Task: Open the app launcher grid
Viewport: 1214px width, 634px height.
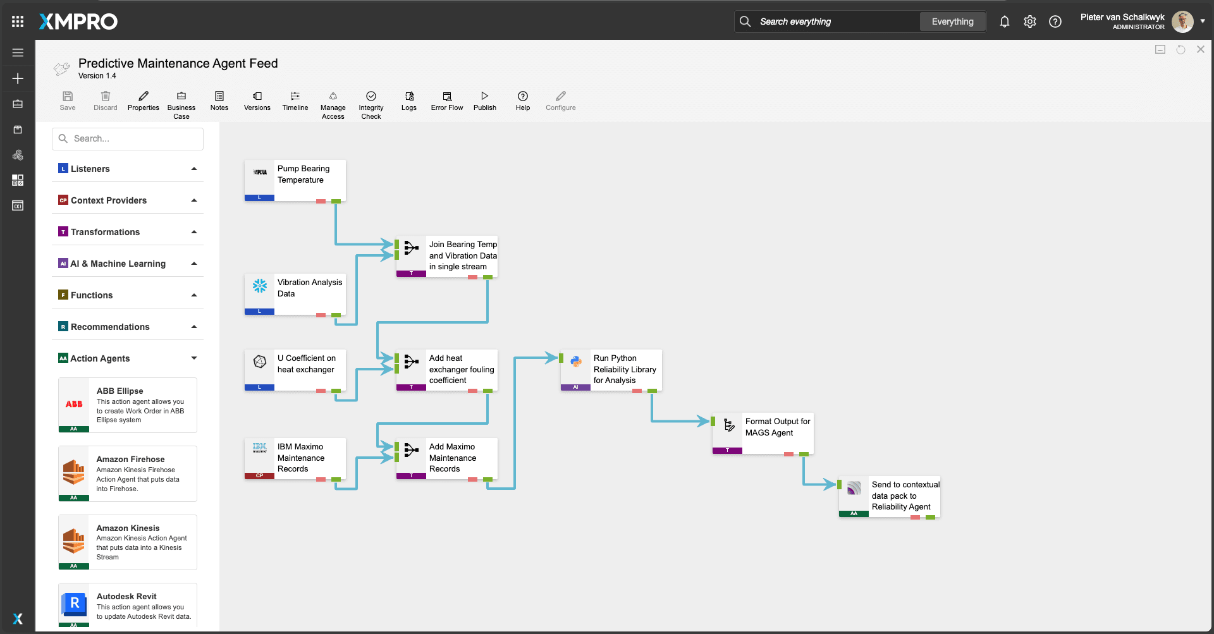Action: [x=18, y=21]
